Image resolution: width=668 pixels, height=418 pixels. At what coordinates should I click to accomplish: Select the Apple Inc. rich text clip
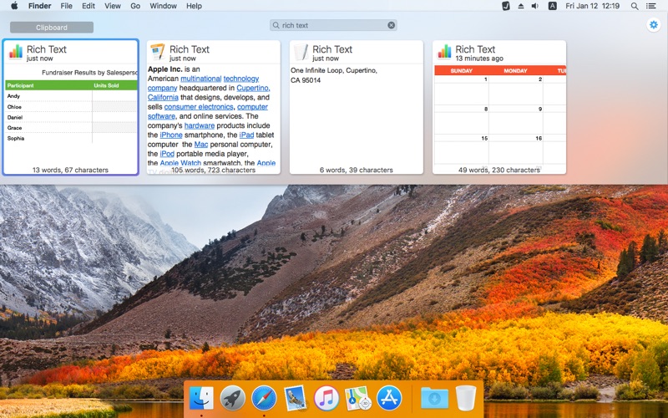point(213,108)
